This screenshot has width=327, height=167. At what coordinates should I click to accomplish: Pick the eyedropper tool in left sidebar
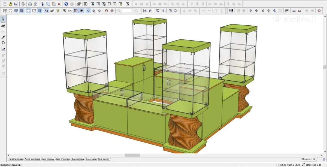3,37
